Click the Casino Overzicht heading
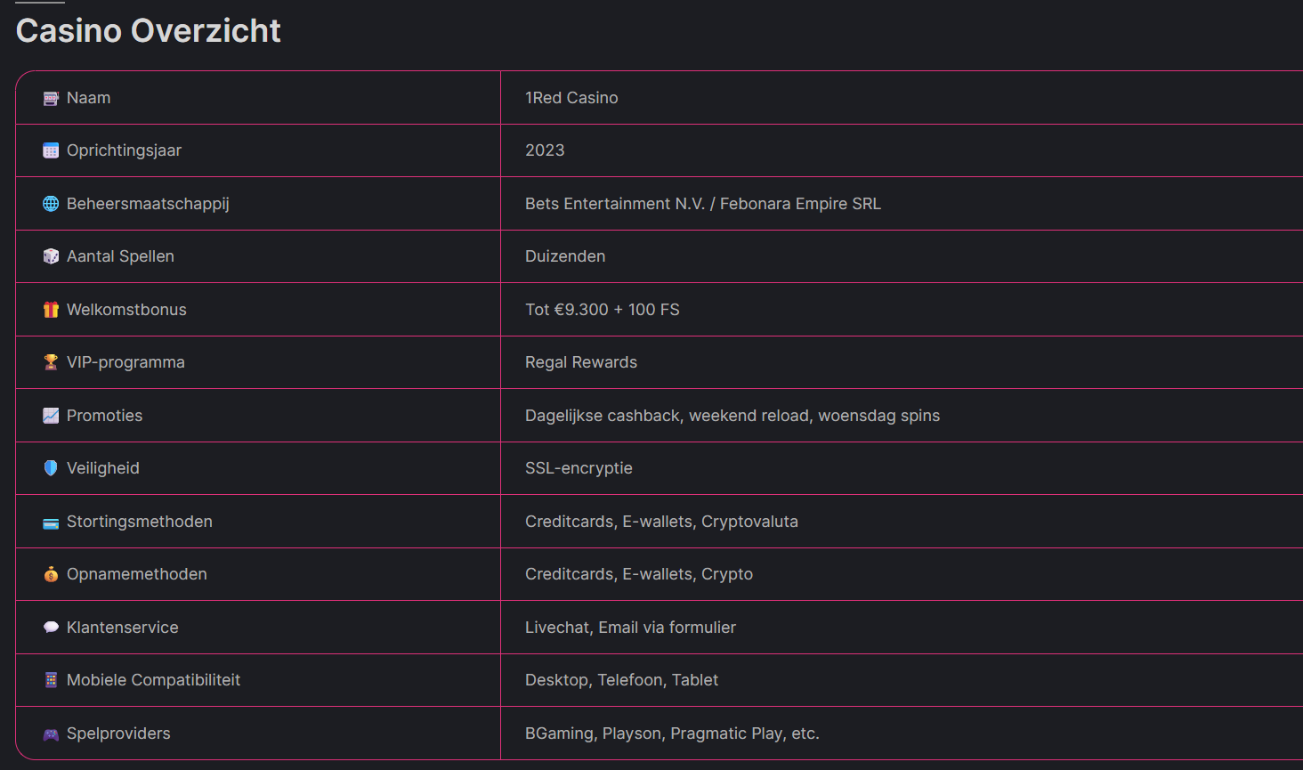The width and height of the screenshot is (1303, 770). point(148,31)
